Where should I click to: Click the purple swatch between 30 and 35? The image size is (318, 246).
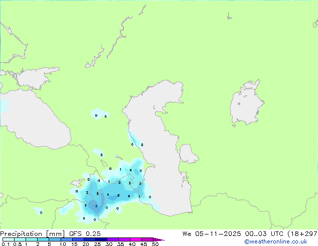point(113,239)
